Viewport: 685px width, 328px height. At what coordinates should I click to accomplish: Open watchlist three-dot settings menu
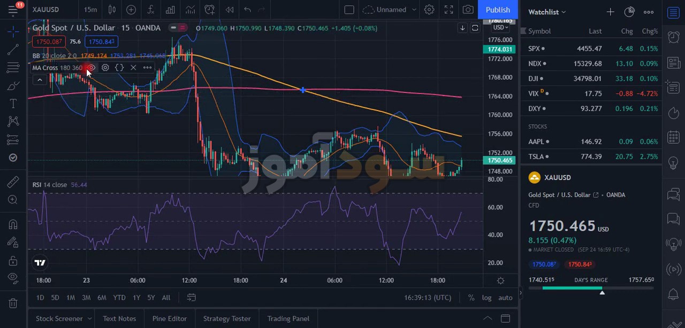649,12
